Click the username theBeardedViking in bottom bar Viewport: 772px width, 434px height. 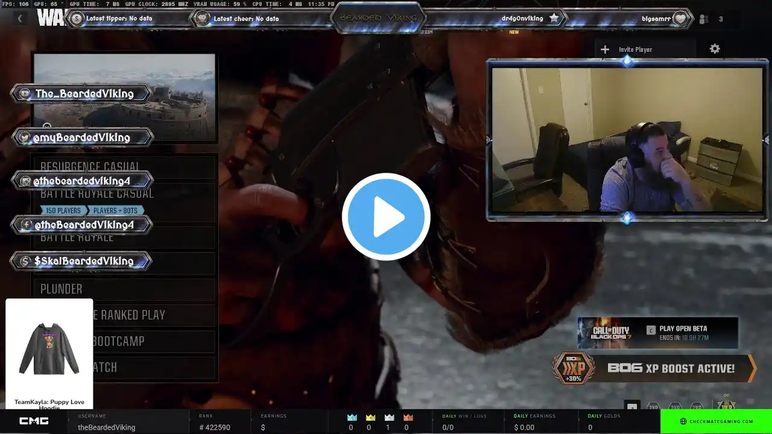click(x=106, y=427)
